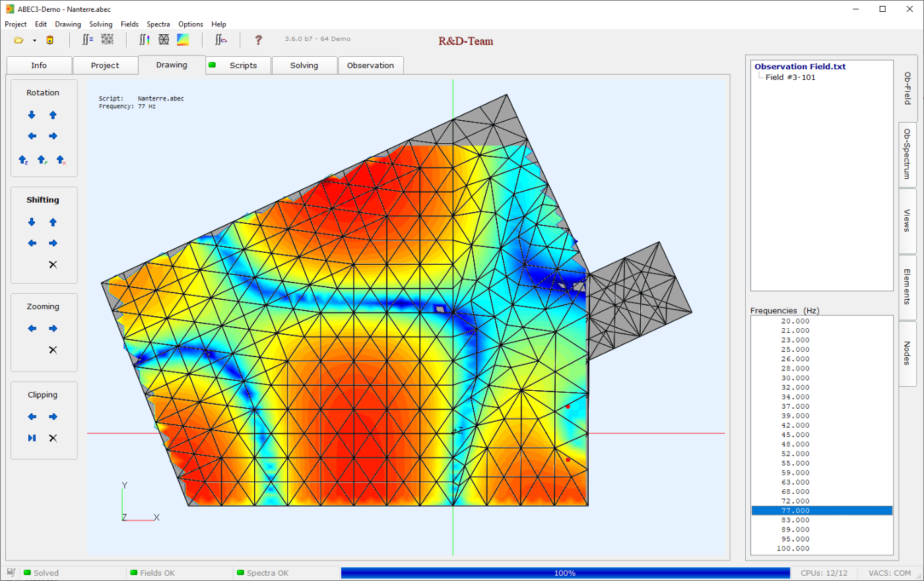Select Field #3-101 tree item
Image resolution: width=924 pixels, height=581 pixels.
click(x=790, y=77)
